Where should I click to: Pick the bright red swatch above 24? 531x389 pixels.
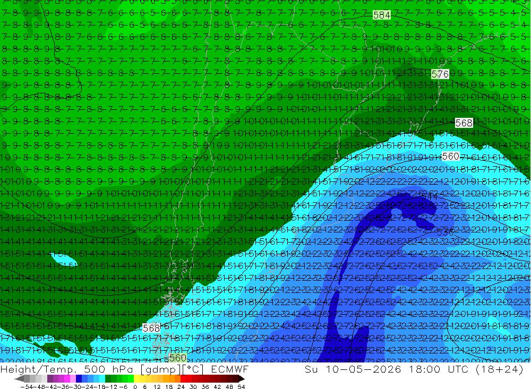(183, 378)
